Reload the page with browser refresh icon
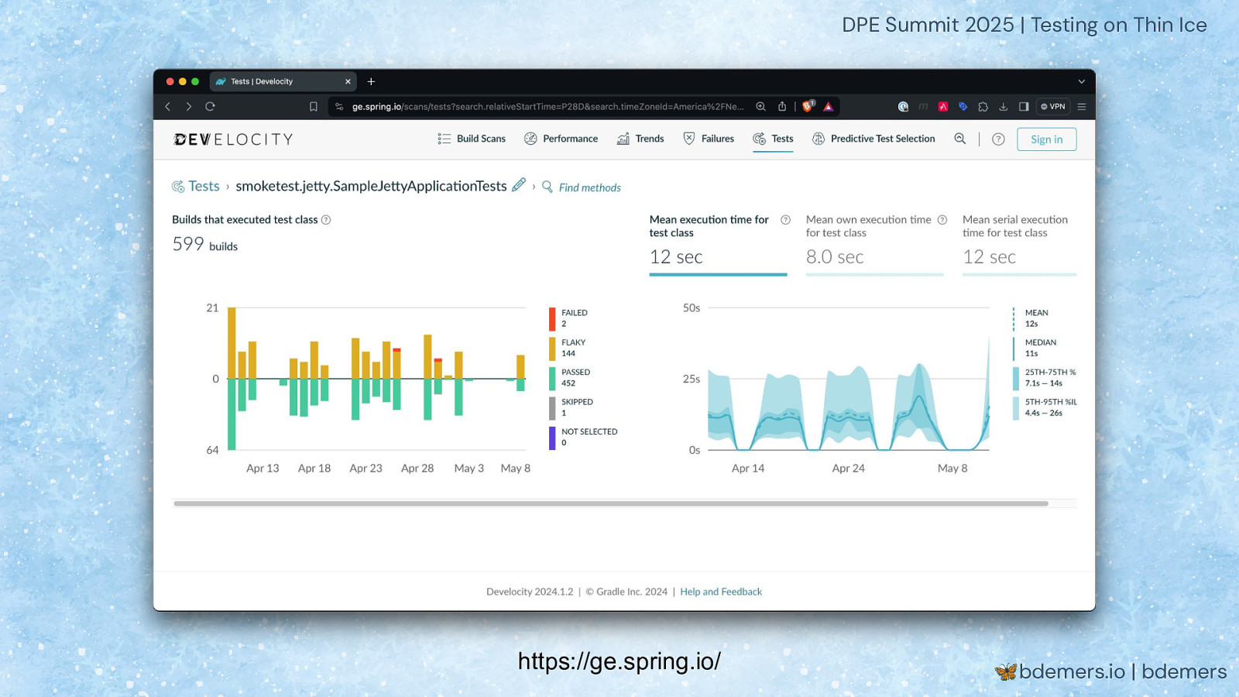This screenshot has height=697, width=1239. point(210,107)
